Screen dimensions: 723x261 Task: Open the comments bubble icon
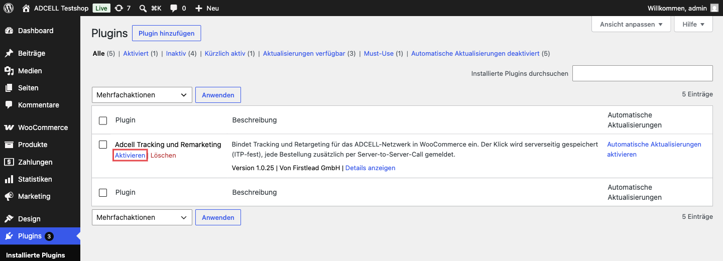tap(174, 8)
